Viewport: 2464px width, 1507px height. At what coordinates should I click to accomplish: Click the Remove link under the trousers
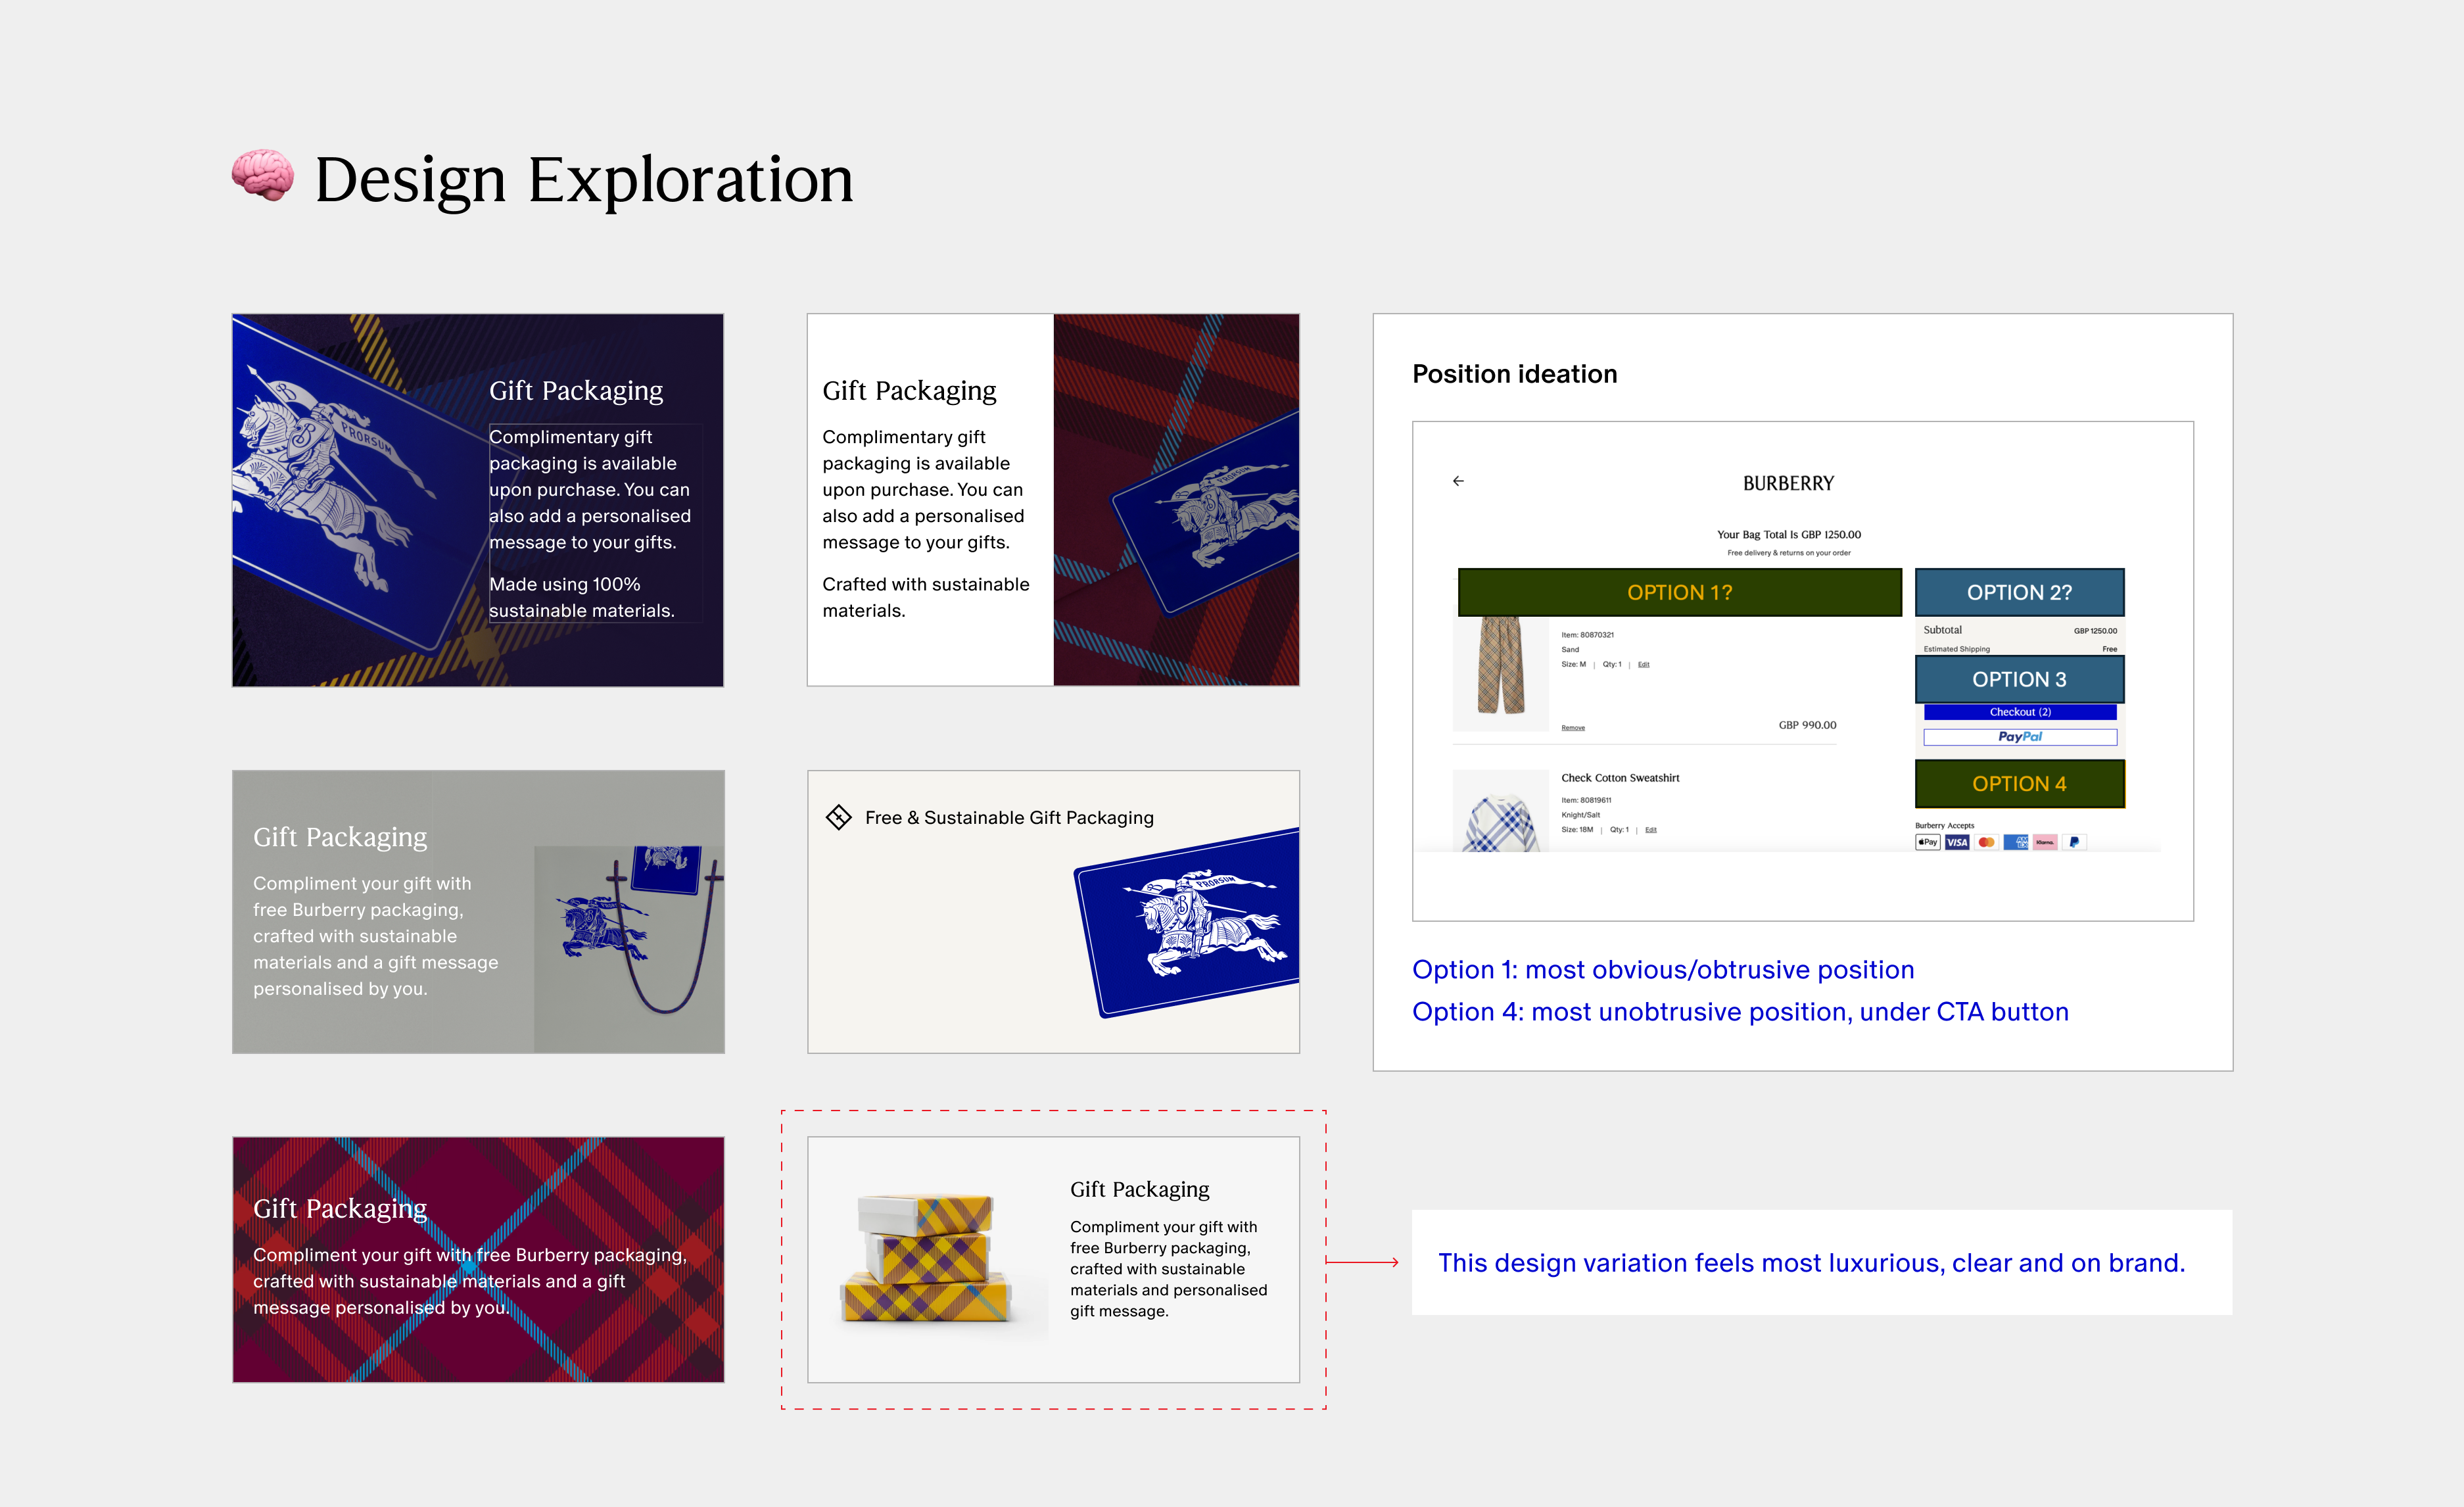pos(1573,728)
